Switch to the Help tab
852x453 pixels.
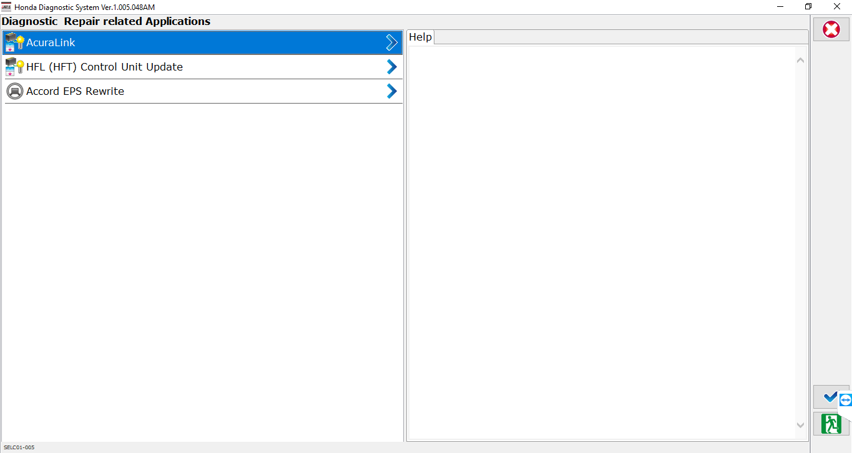coord(420,37)
